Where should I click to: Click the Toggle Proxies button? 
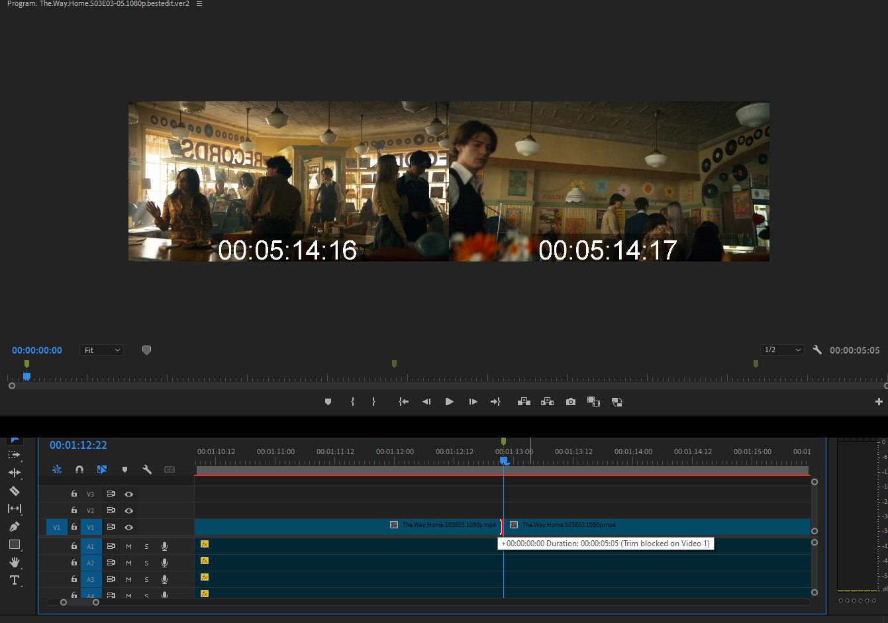(617, 402)
